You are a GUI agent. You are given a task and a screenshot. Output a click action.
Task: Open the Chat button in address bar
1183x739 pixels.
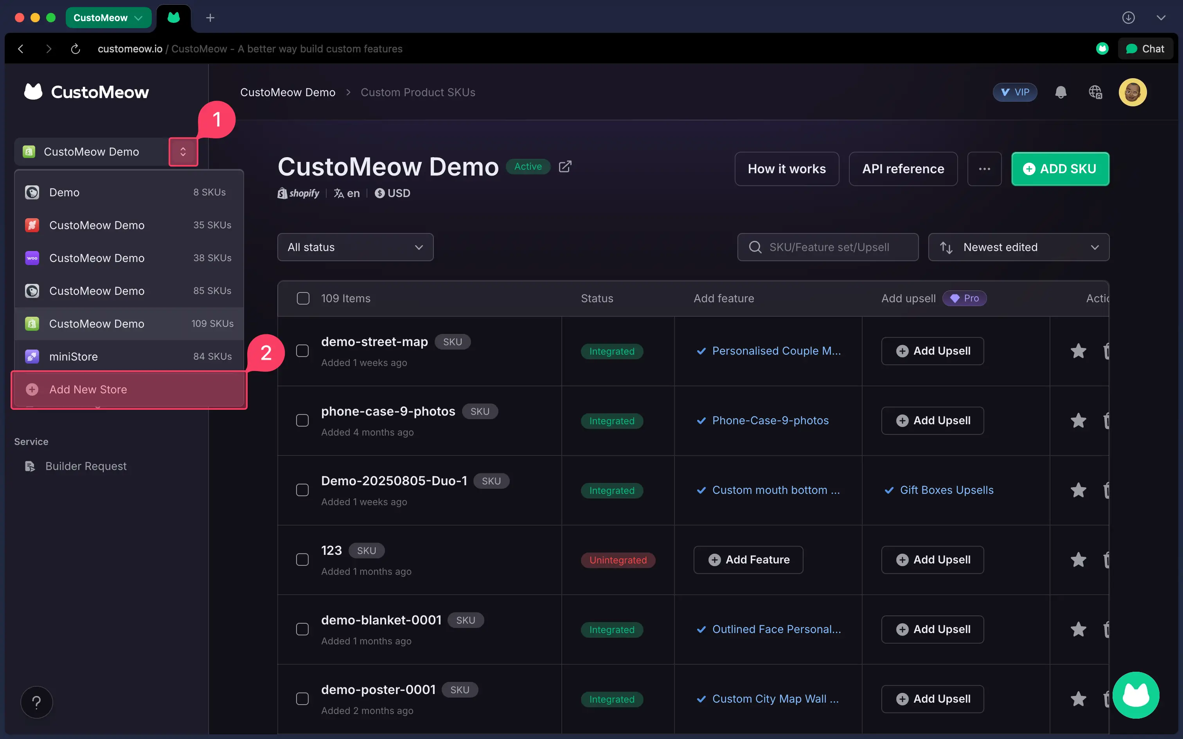click(1145, 49)
